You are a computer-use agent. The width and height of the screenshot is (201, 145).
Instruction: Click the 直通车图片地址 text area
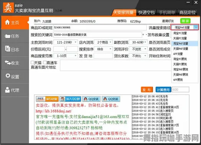(x=116, y=65)
